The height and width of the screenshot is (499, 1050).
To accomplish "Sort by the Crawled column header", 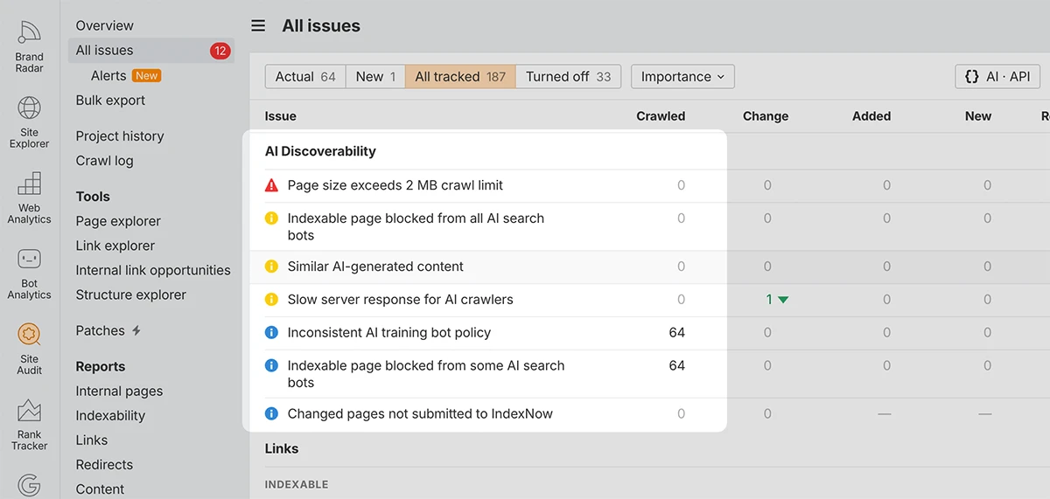I will click(x=661, y=116).
